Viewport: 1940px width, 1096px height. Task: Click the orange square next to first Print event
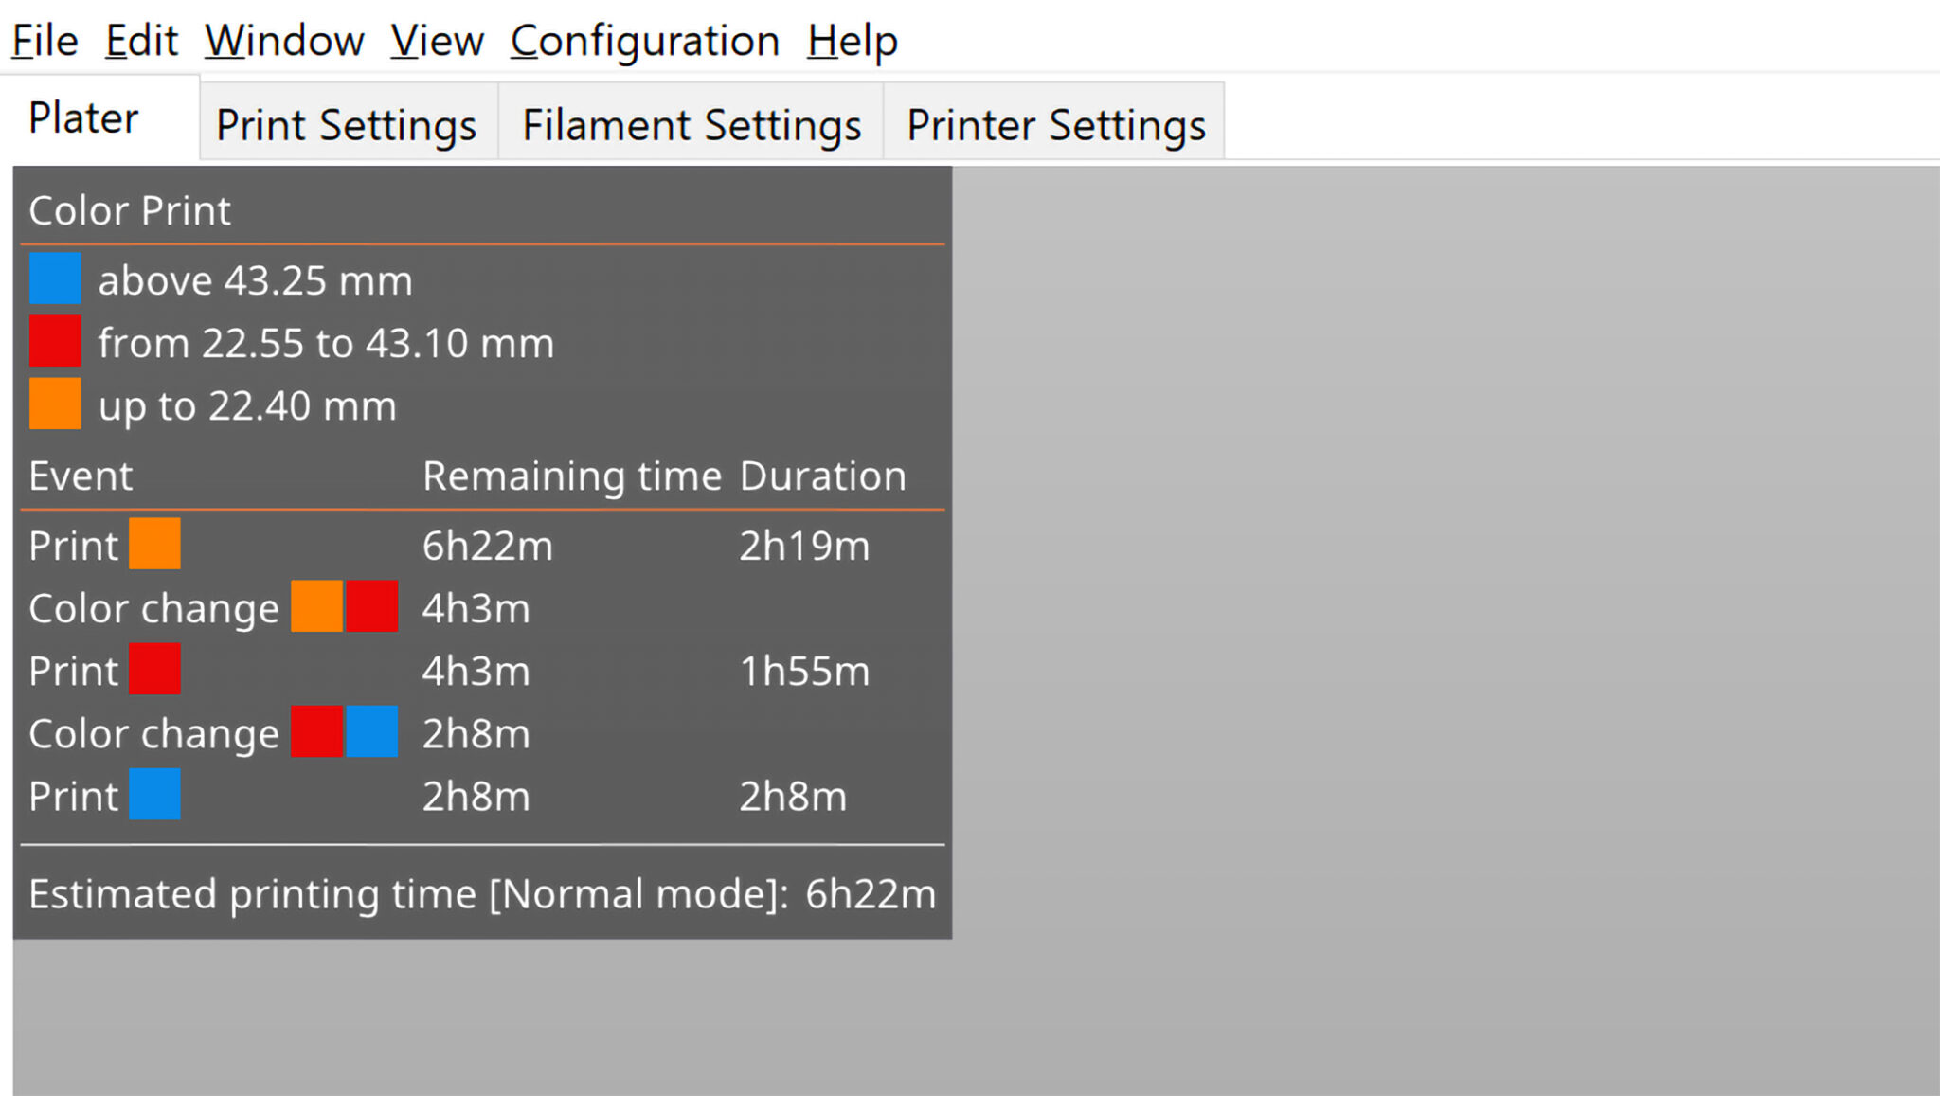[x=154, y=545]
